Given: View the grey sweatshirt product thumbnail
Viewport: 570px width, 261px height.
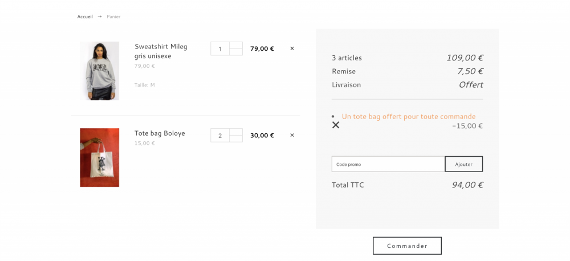Looking at the screenshot, I should tap(99, 71).
